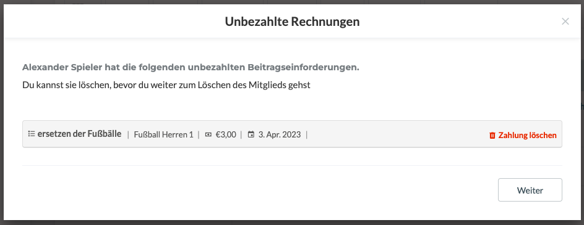This screenshot has height=225, width=584.
Task: Click the 3. Apr. 2023 due date
Action: point(280,134)
